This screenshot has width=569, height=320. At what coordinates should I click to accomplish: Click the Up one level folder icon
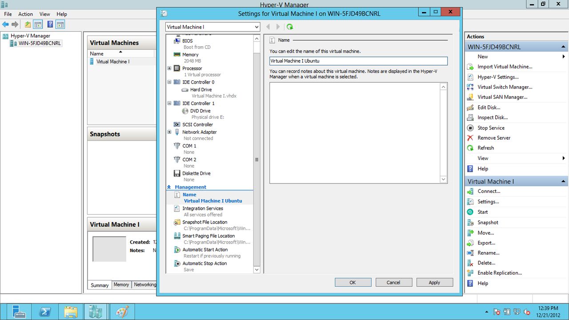click(x=28, y=24)
